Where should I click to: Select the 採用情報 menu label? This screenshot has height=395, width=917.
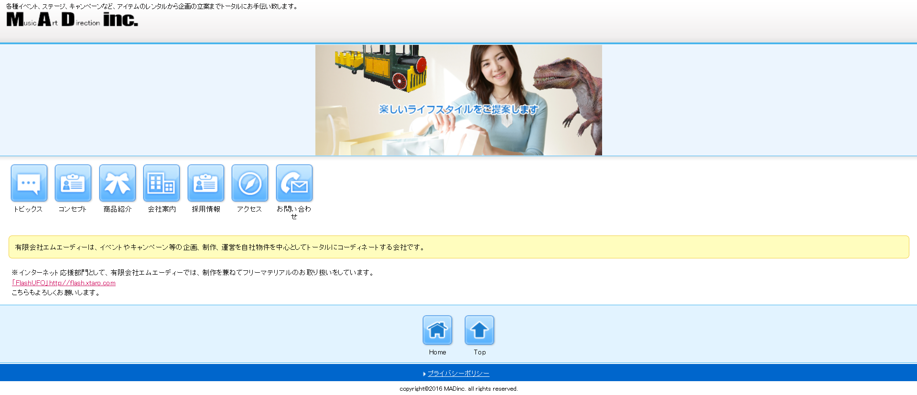(206, 209)
